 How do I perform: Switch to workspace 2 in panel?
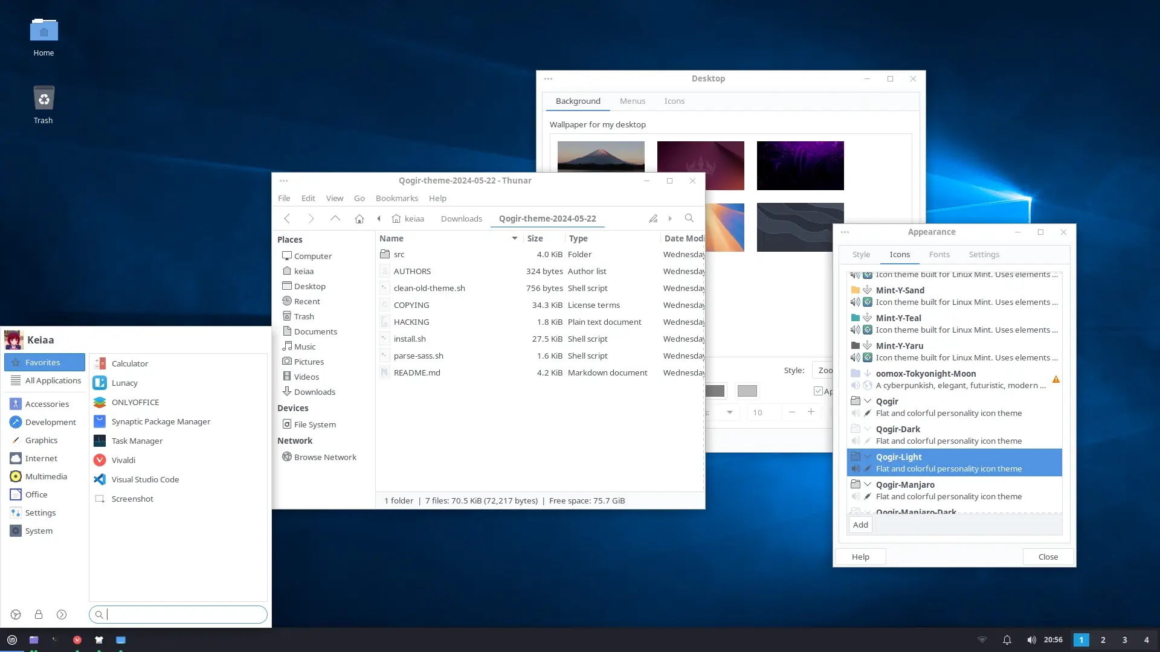pyautogui.click(x=1103, y=640)
